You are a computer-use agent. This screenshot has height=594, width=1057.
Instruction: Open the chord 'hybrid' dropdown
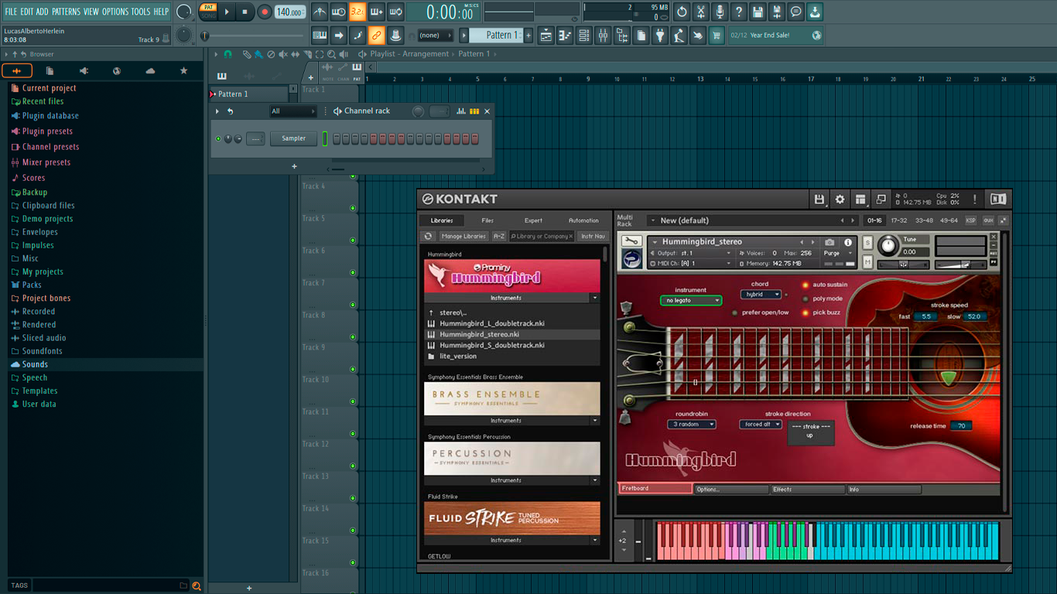761,295
